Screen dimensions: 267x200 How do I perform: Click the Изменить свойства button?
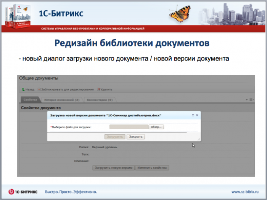point(152,168)
